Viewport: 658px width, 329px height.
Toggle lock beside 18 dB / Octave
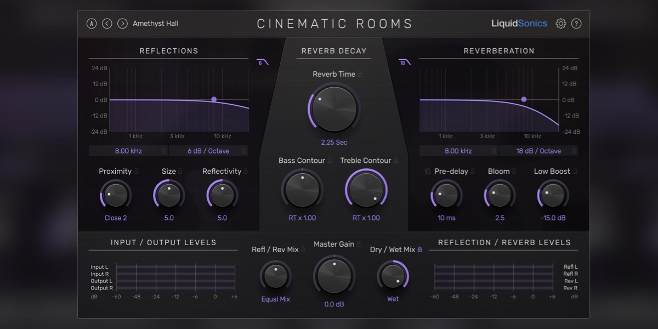point(574,151)
